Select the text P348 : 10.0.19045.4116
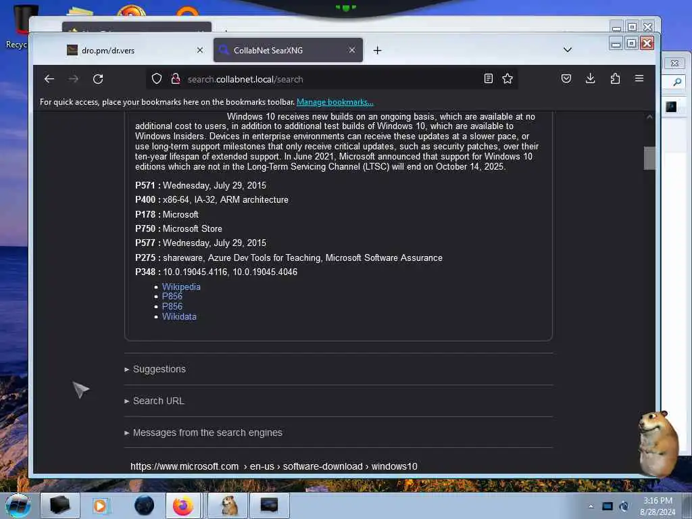692x519 pixels. pyautogui.click(x=181, y=272)
